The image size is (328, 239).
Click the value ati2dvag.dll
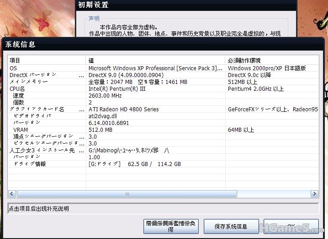[x=103, y=116]
